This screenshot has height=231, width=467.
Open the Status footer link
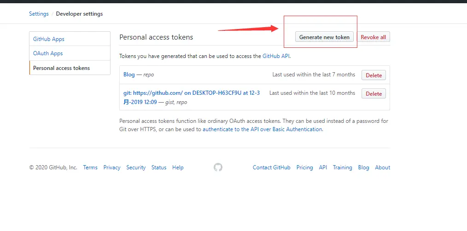(x=159, y=167)
